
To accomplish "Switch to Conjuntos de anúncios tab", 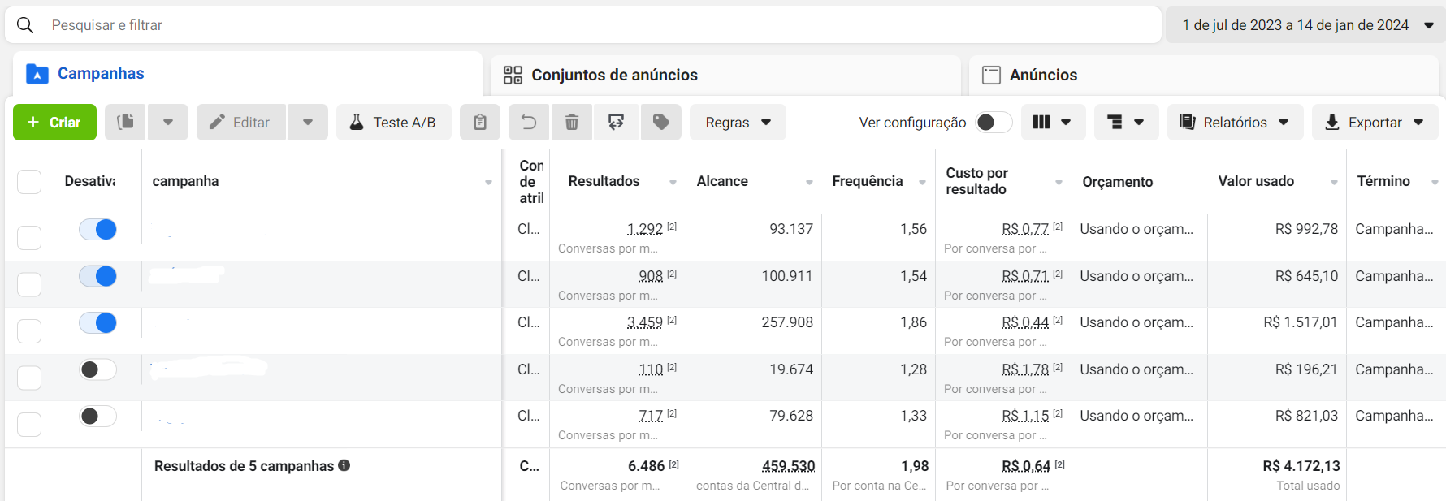I will coord(613,75).
